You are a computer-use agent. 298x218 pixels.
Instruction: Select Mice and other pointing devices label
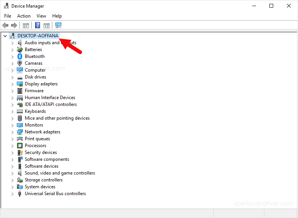coord(57,118)
